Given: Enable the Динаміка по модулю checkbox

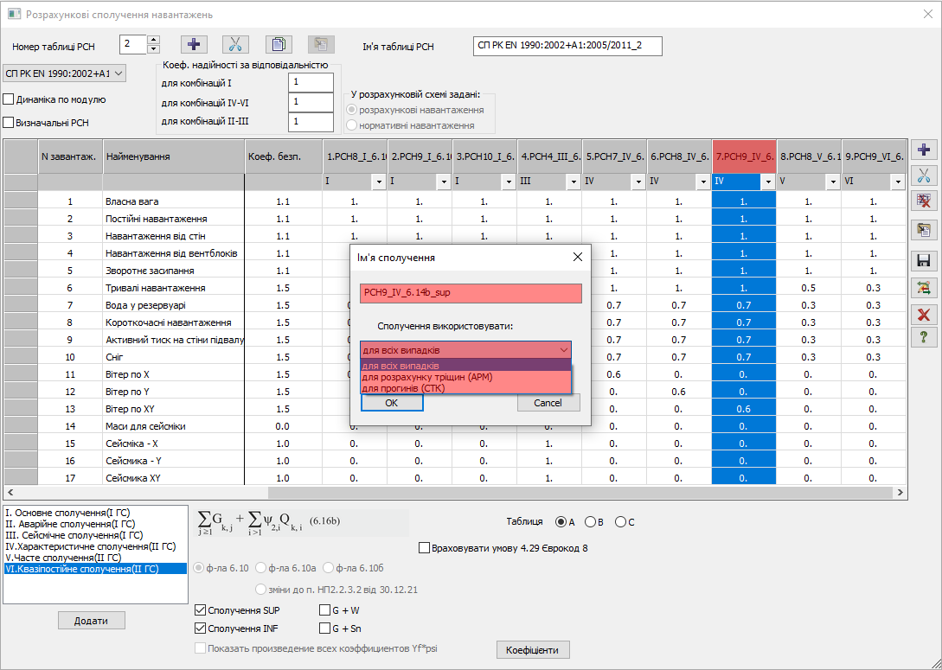Looking at the screenshot, I should coord(10,99).
